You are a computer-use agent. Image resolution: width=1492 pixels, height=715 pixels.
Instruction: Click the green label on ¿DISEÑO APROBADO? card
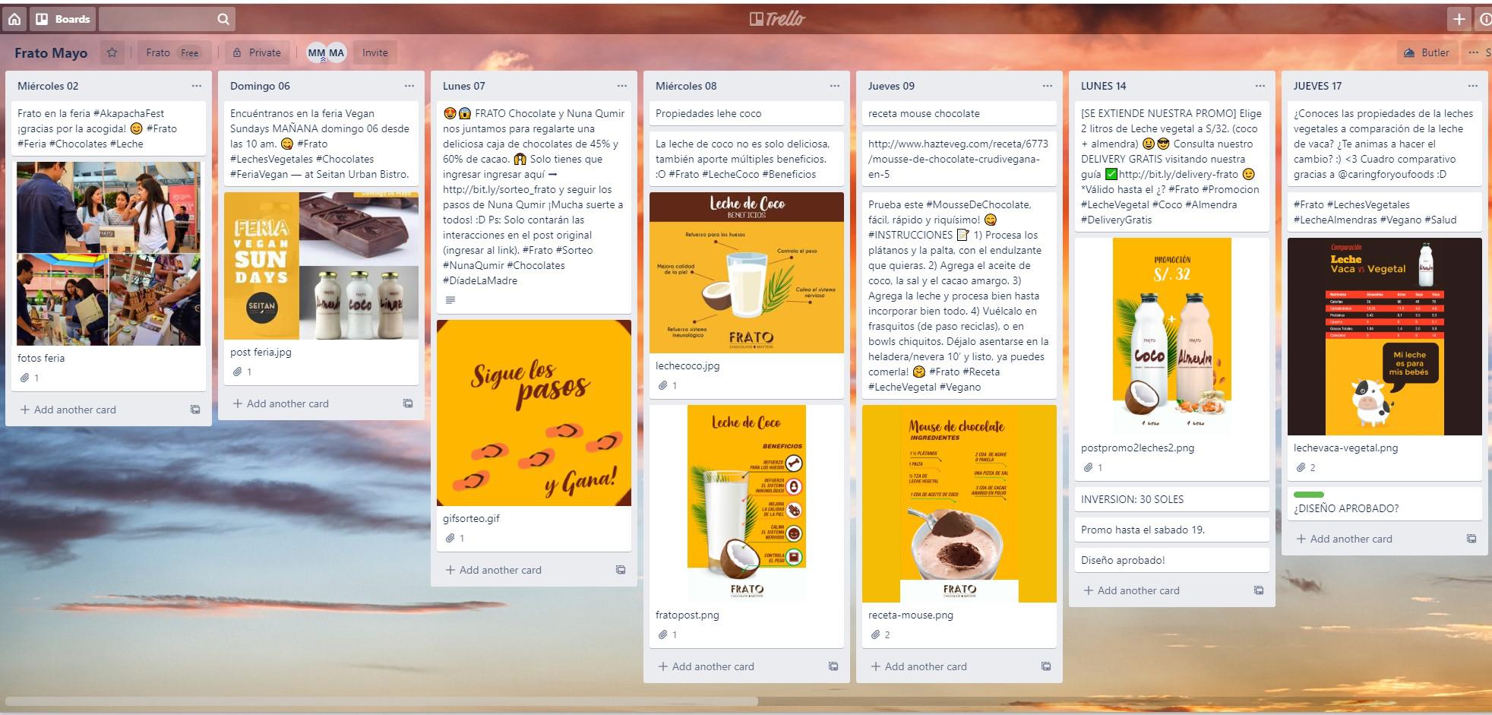[1309, 495]
